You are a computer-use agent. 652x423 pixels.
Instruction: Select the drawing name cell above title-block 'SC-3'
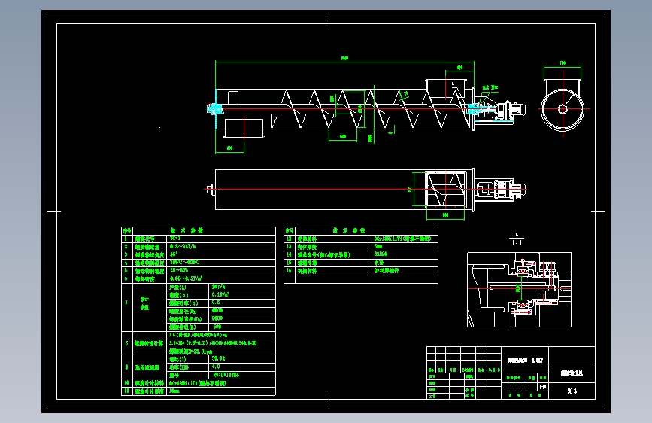(x=572, y=374)
